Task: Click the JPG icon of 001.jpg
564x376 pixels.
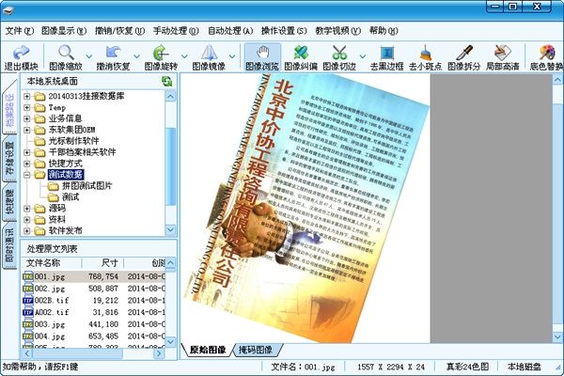Action: (x=27, y=276)
